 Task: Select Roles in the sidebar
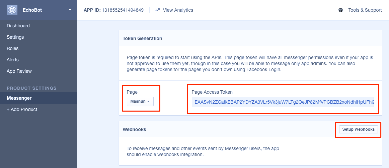tap(13, 48)
